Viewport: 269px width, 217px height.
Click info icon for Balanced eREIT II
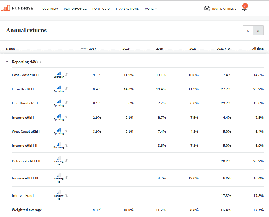click(67, 161)
